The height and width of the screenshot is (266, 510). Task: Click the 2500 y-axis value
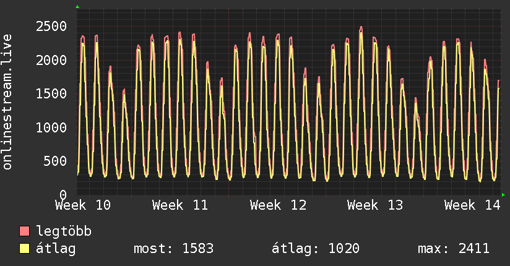coord(51,27)
